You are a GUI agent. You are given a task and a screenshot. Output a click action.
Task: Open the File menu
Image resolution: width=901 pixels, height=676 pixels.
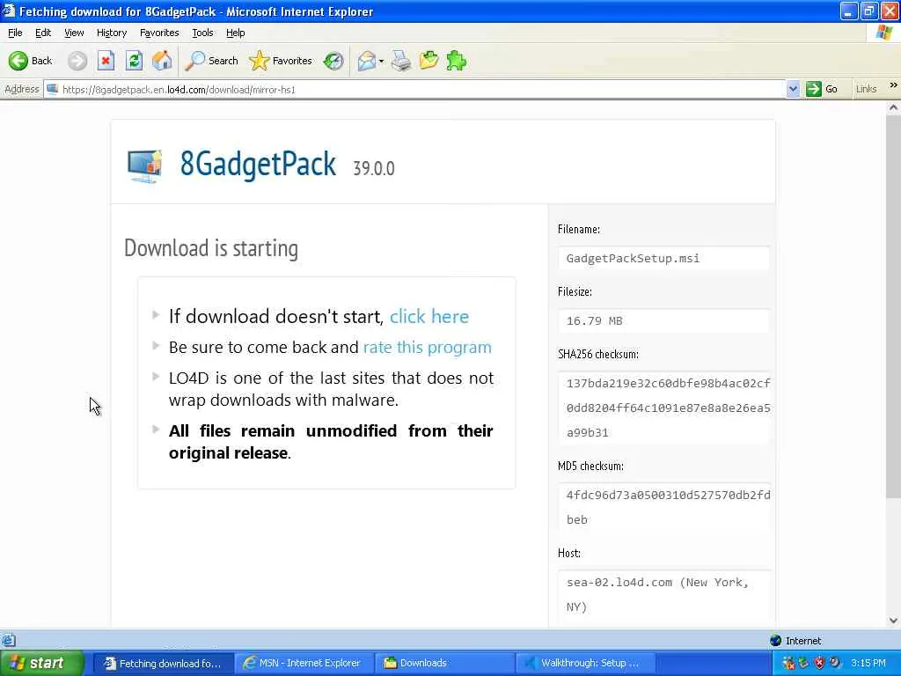15,33
